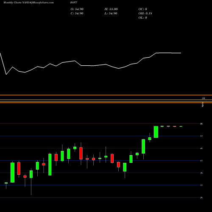Click the 46 price axis label

point(201,148)
